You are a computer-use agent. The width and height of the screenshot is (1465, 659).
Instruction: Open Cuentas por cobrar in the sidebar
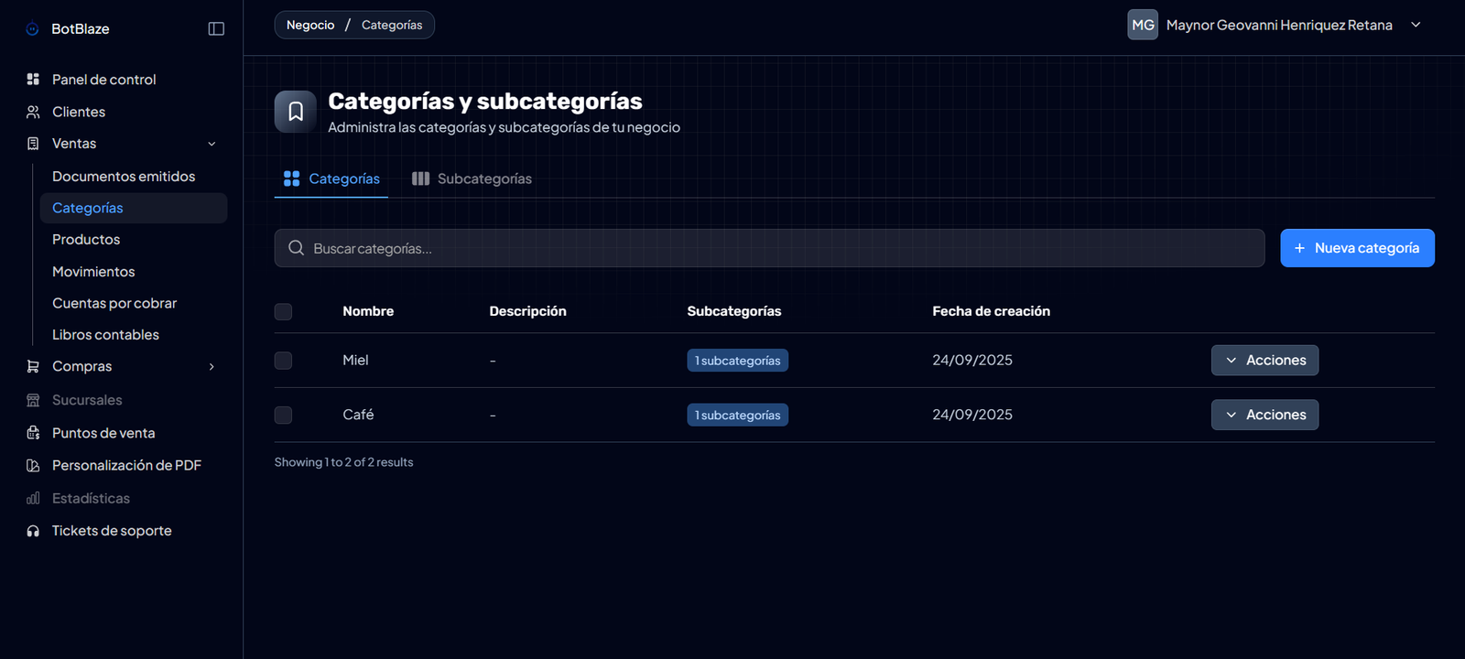pos(114,303)
